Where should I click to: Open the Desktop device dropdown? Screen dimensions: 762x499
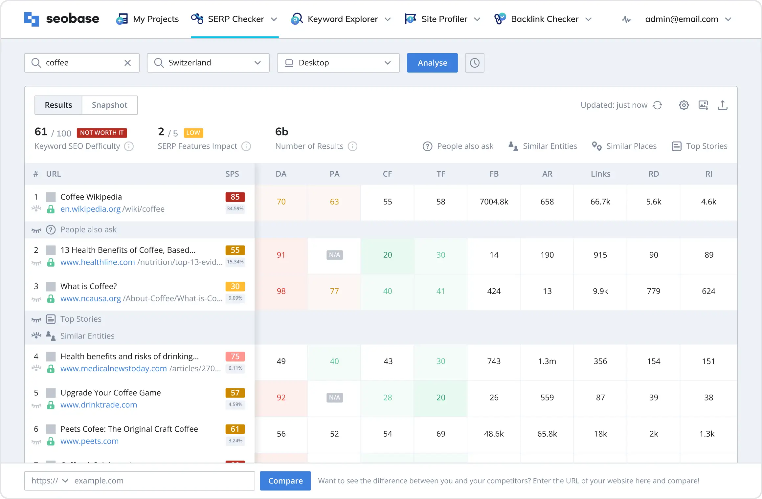pyautogui.click(x=338, y=63)
